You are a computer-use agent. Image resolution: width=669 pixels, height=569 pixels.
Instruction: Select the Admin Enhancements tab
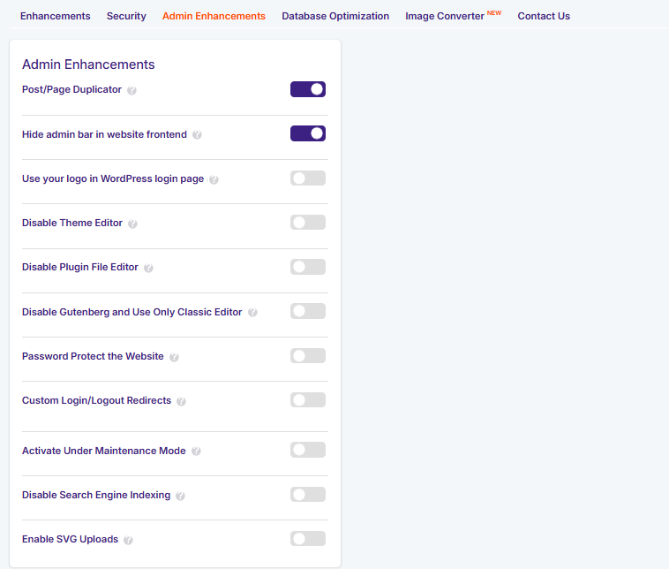214,16
